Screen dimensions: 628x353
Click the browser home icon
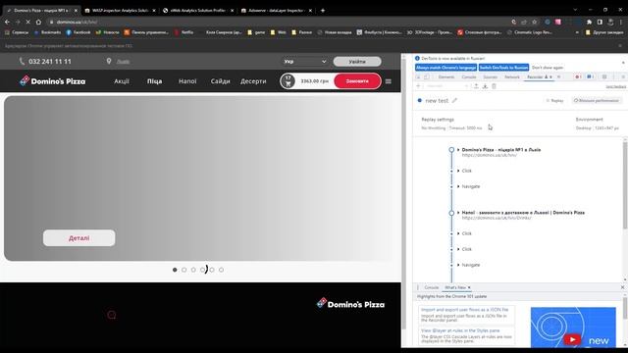pos(38,22)
